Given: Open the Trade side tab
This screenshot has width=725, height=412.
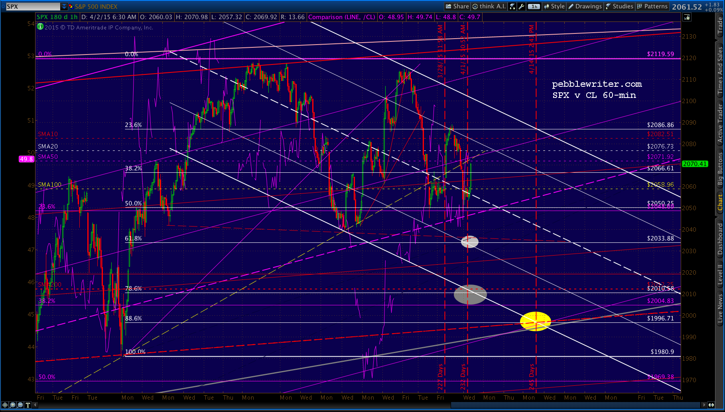Looking at the screenshot, I should coord(720,26).
